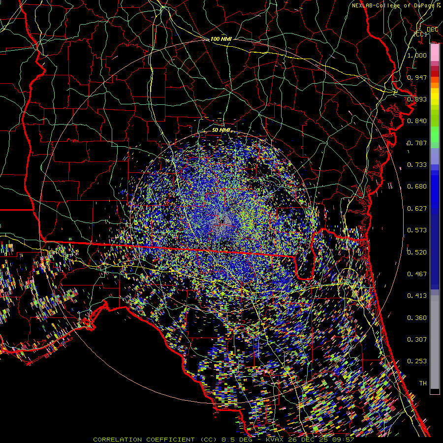443x443 pixels.
Task: Select the 0.253 scale label
Action: click(417, 361)
